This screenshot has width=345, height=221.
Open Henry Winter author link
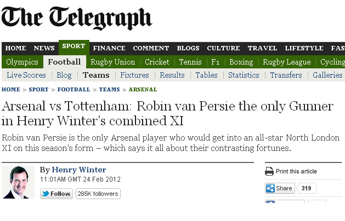click(79, 170)
